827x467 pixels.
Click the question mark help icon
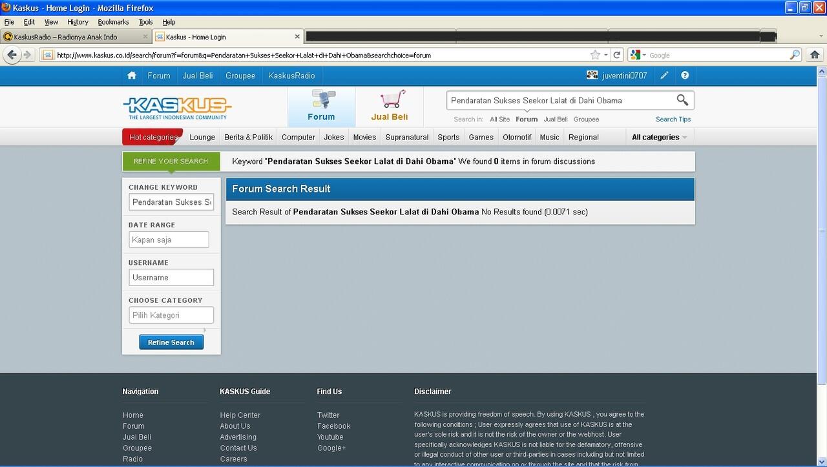tap(685, 76)
